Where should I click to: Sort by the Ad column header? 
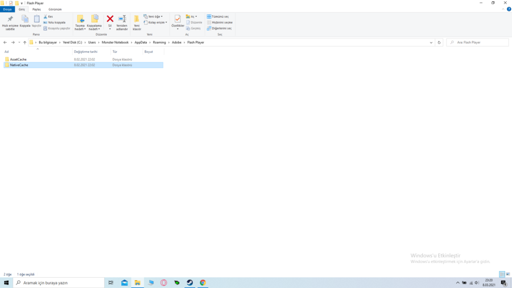[x=38, y=52]
